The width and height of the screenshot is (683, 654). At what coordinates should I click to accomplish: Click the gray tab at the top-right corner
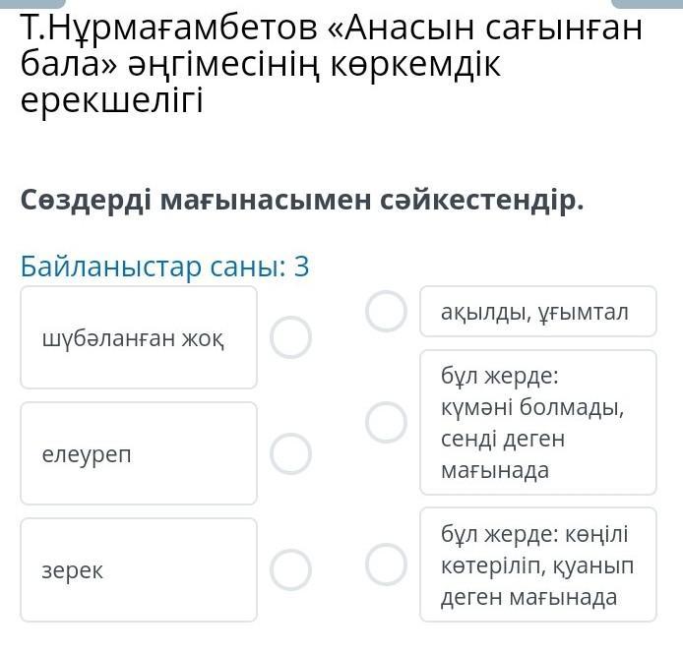click(648, 4)
